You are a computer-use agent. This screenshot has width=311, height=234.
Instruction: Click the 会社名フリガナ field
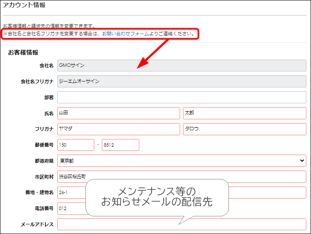click(x=181, y=82)
